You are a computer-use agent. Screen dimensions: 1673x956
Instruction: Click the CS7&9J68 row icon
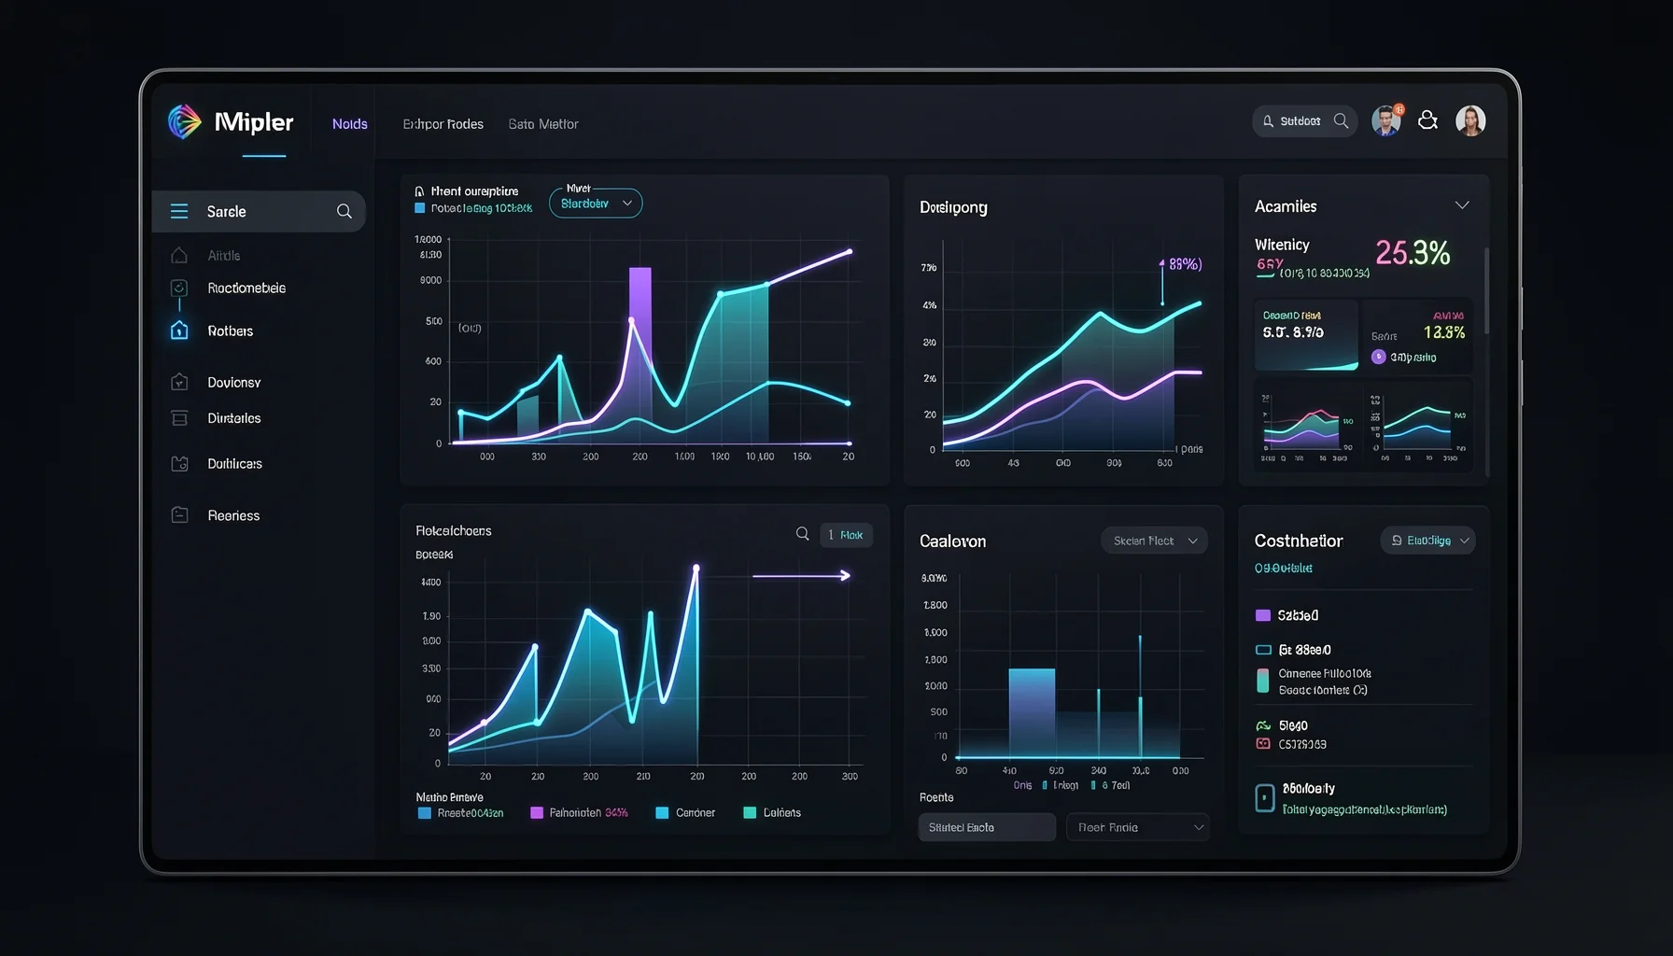(x=1263, y=744)
